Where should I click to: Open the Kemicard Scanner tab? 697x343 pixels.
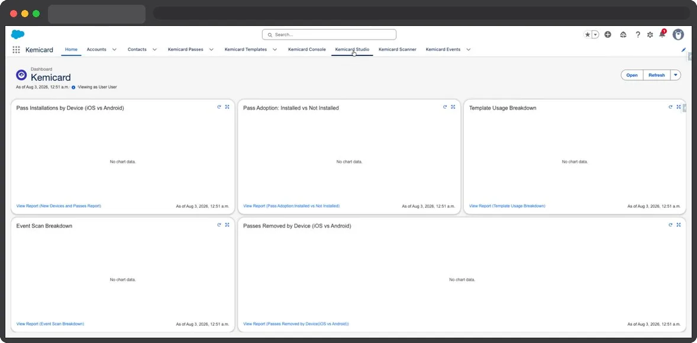coord(398,50)
